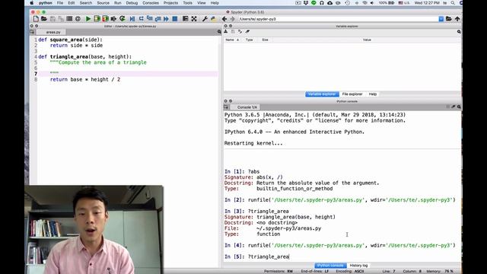Screen dimensions: 487x274
Task: Click the back arrow next to working directory
Action: click(x=224, y=19)
